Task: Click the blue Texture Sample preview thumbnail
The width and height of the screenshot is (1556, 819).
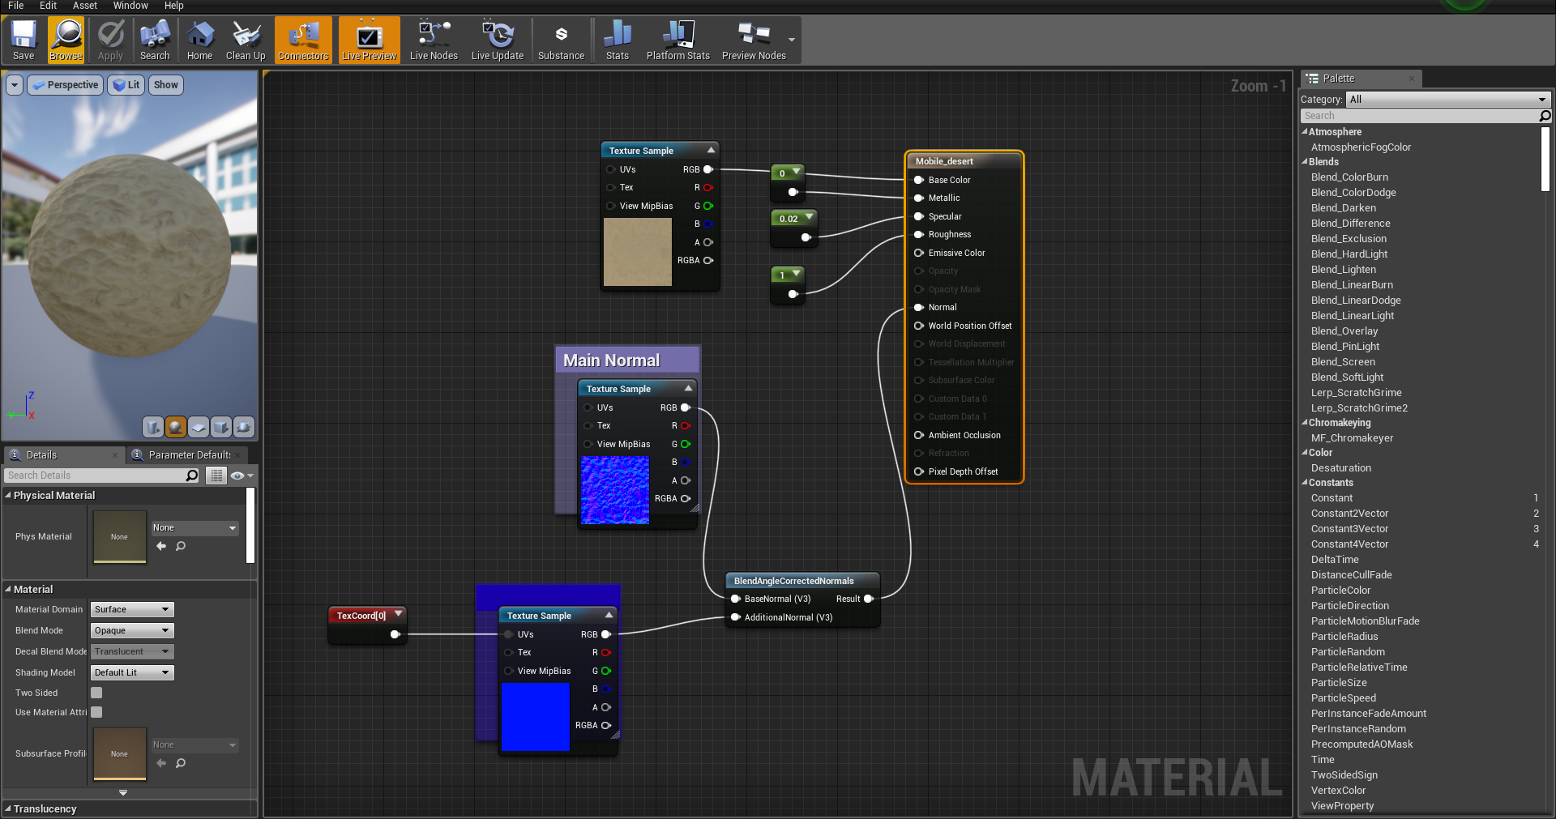Action: (x=535, y=717)
